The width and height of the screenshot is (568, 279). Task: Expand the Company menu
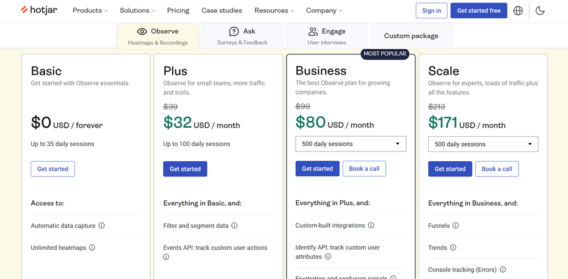[x=324, y=10]
